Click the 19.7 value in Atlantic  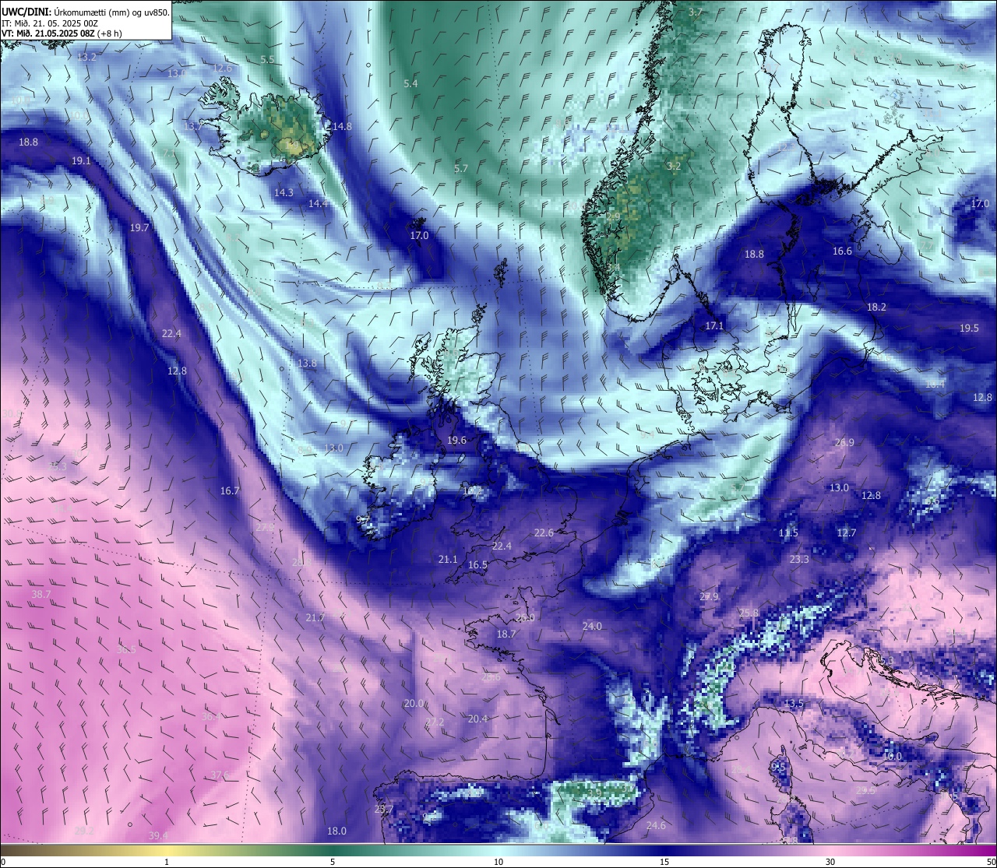point(139,228)
